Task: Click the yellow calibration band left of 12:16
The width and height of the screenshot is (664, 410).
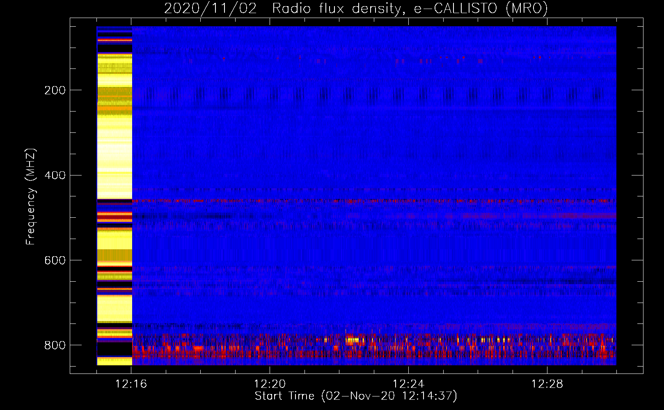Action: pyautogui.click(x=114, y=196)
